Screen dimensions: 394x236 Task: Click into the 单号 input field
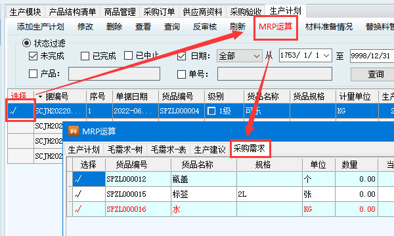click(274, 73)
